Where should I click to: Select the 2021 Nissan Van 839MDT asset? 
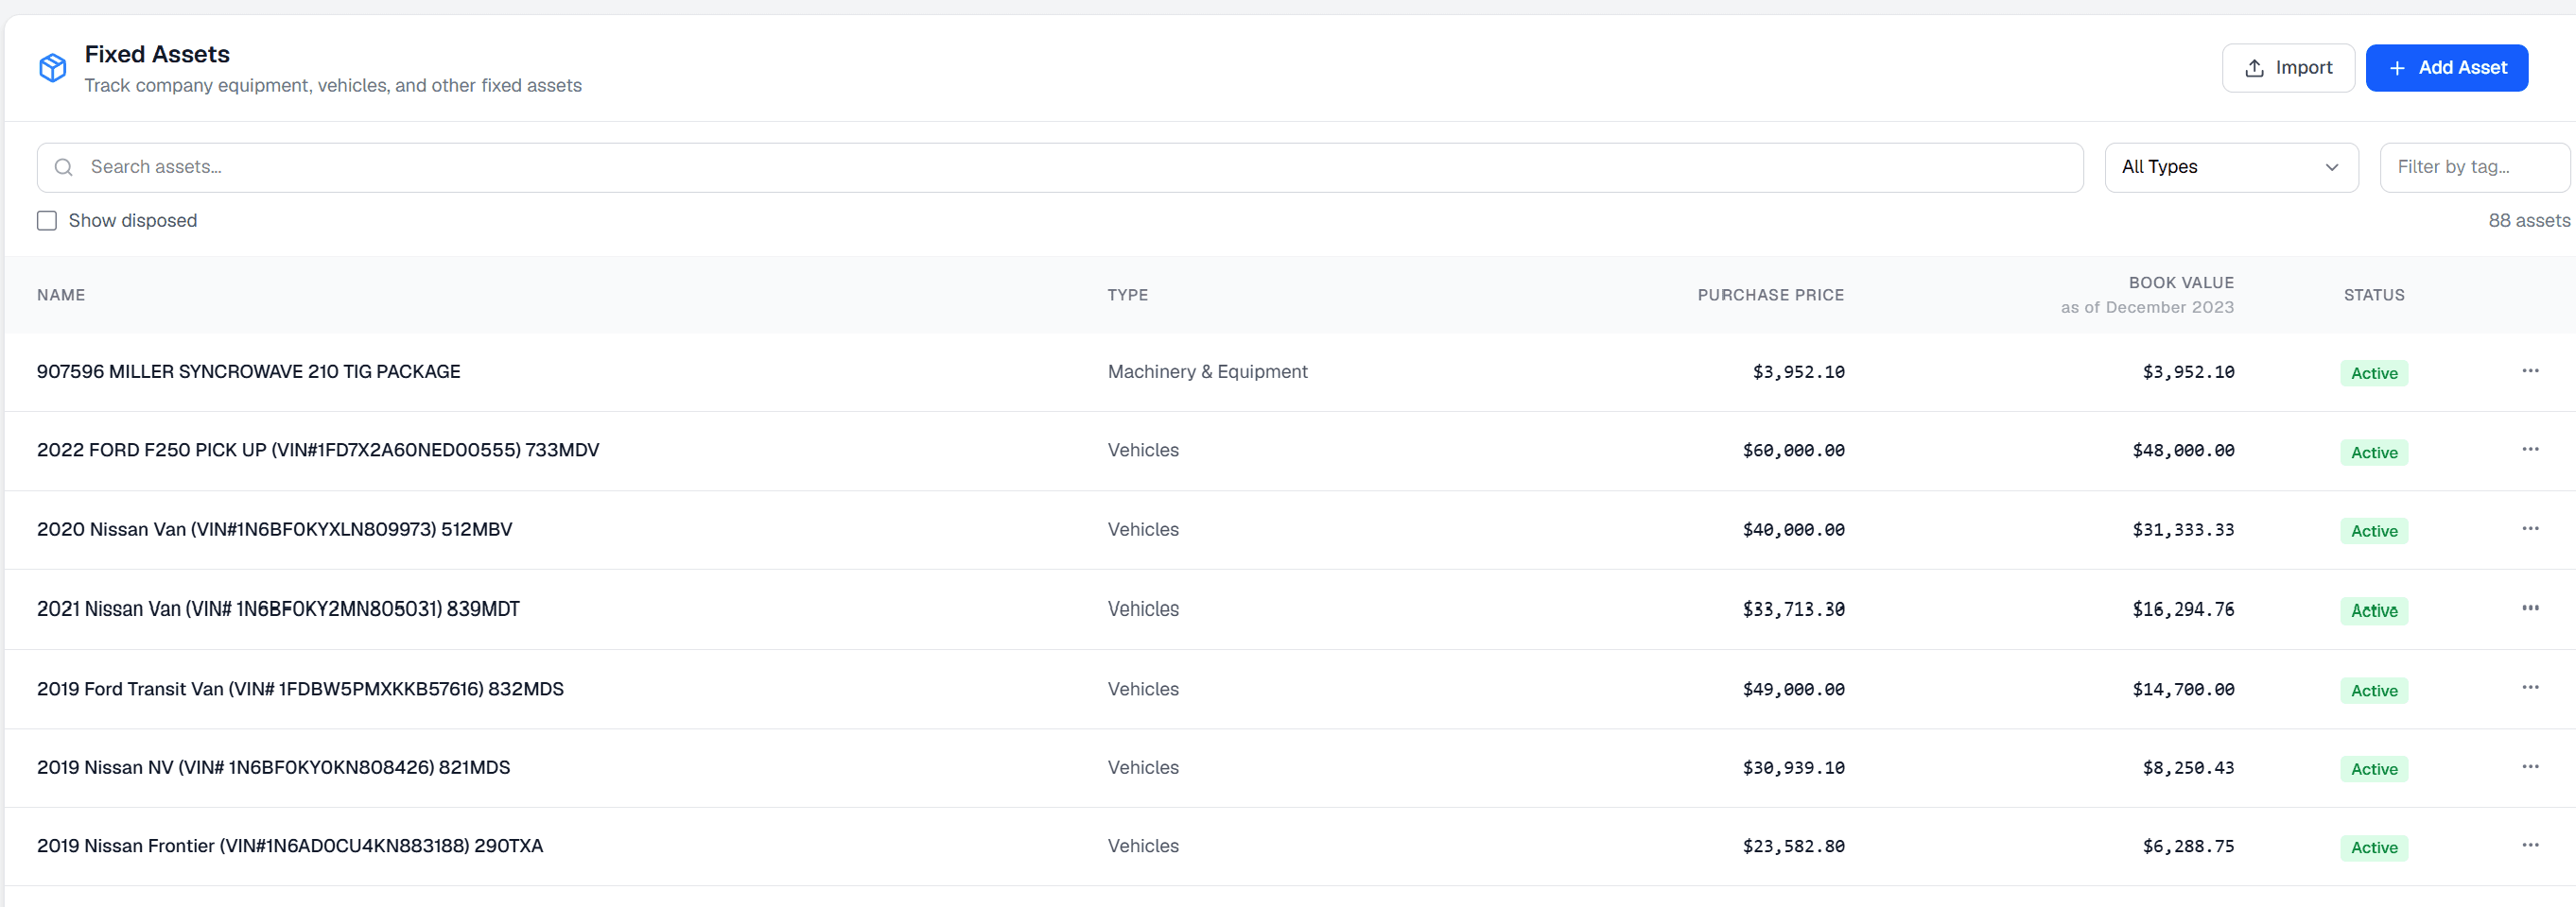tap(278, 609)
